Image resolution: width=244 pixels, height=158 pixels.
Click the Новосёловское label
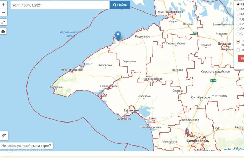[x=153, y=79]
